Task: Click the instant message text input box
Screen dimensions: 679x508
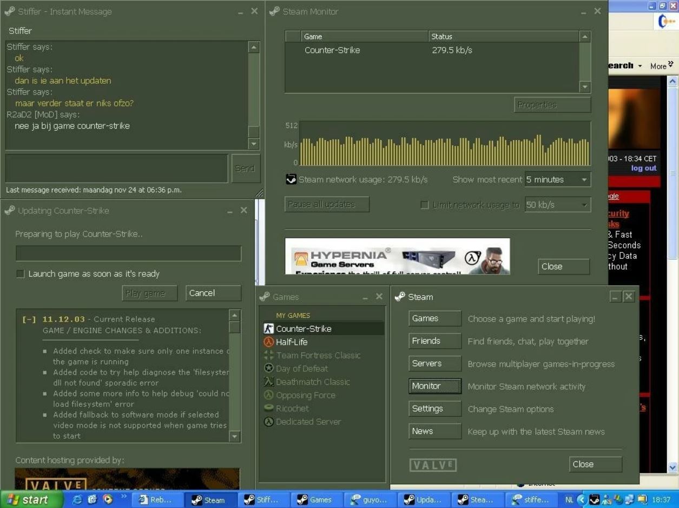Action: [x=116, y=168]
